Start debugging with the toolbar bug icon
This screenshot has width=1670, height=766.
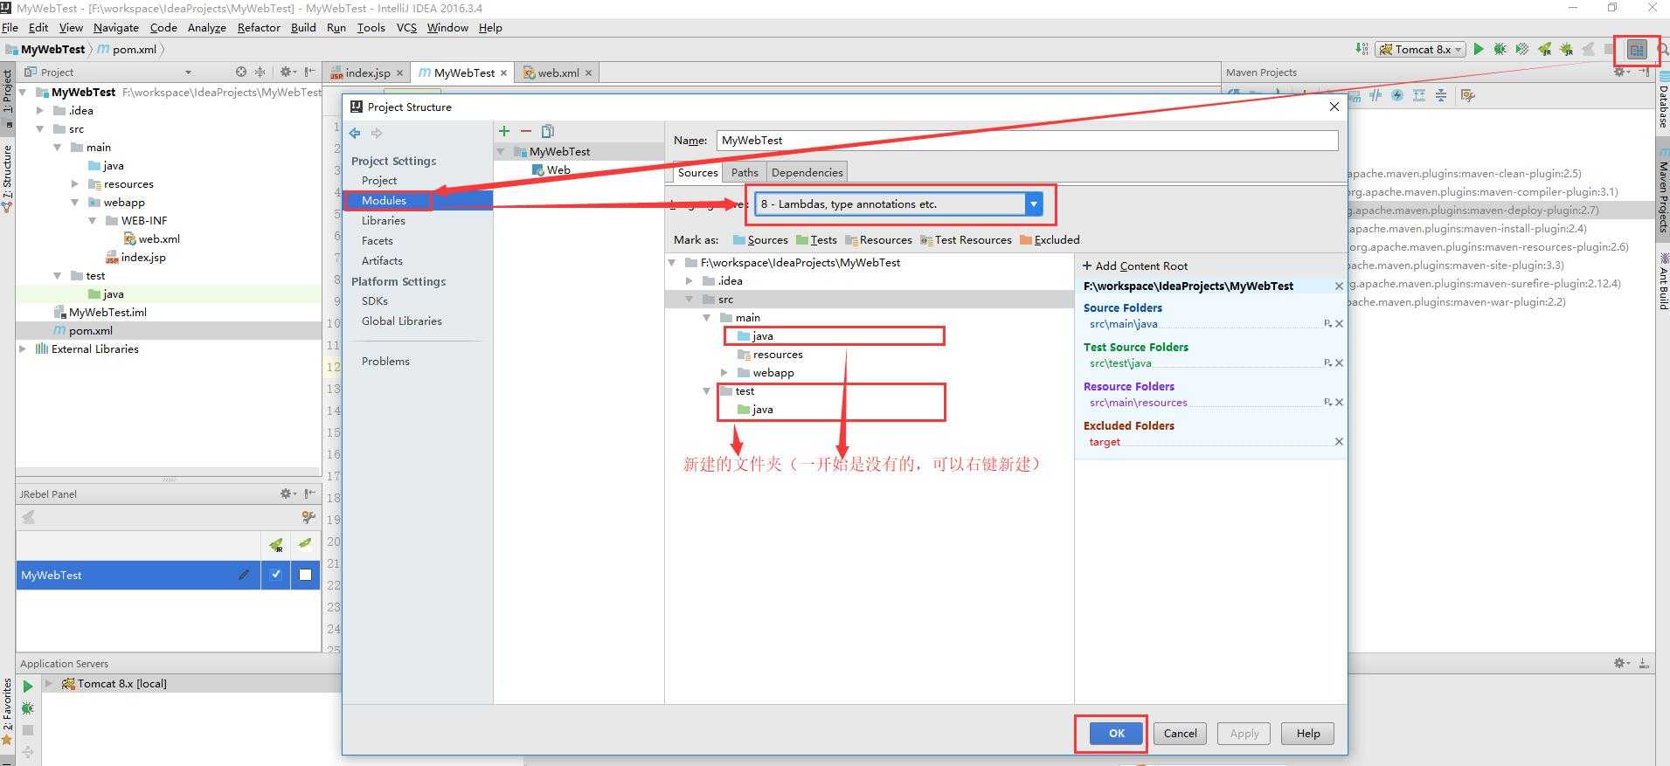tap(1500, 50)
